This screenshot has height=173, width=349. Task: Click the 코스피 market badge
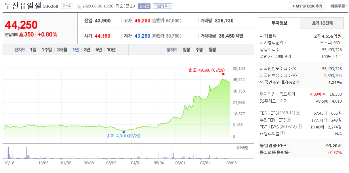tap(67, 6)
